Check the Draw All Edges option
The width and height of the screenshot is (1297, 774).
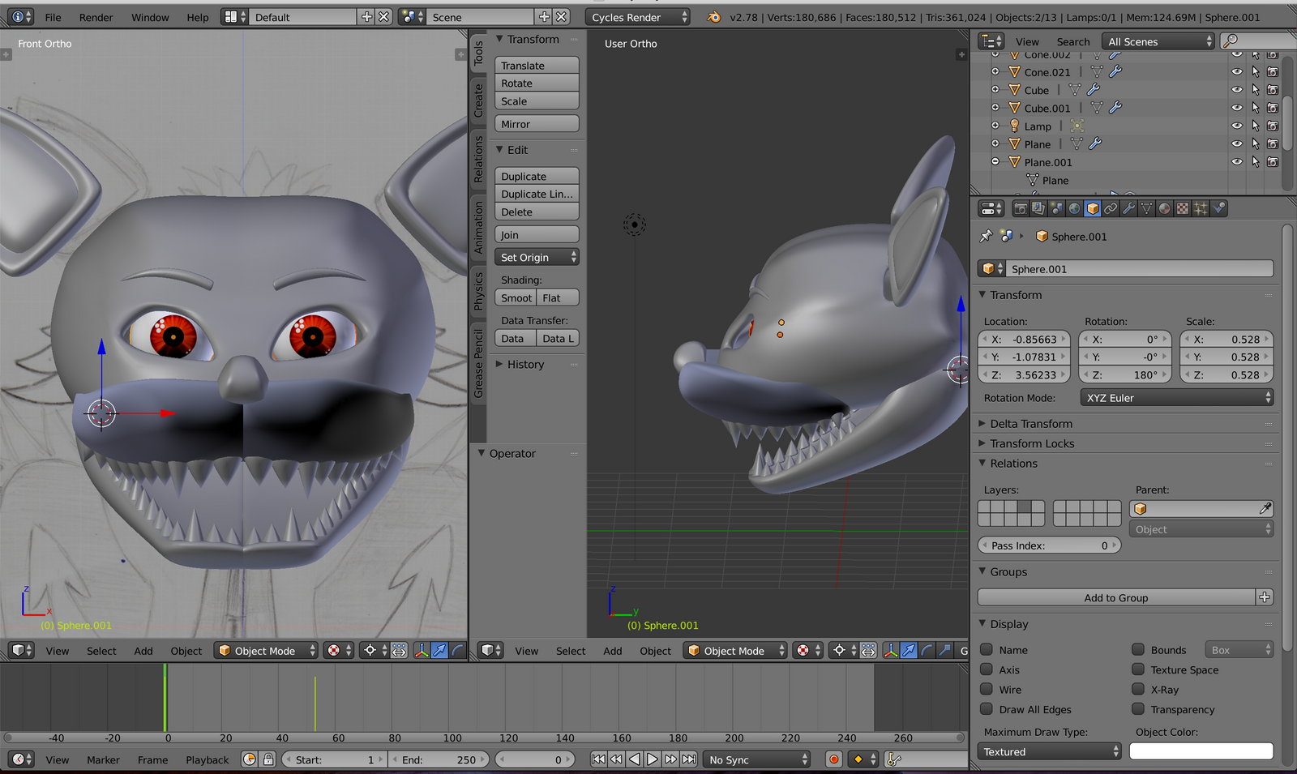coord(987,709)
